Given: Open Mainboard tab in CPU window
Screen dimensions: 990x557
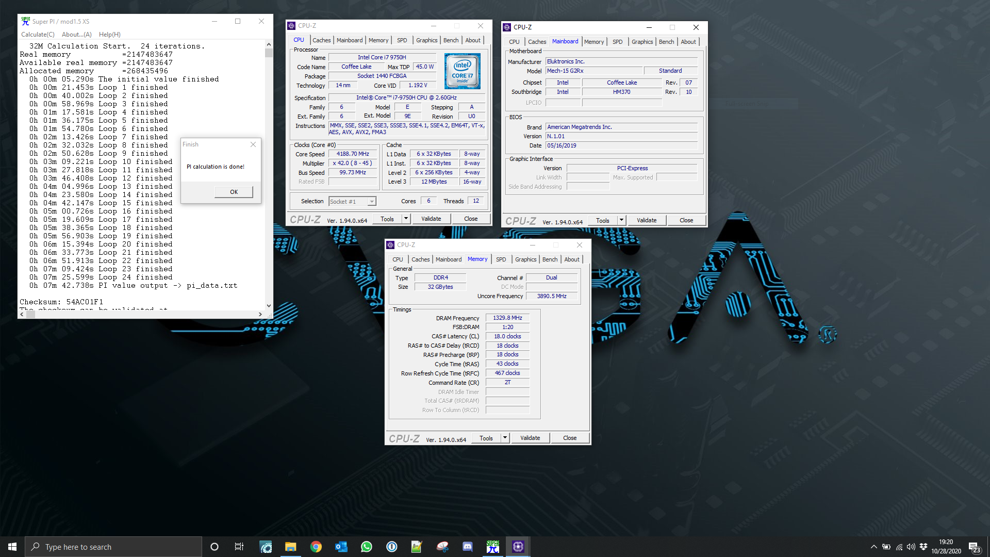Looking at the screenshot, I should point(350,40).
